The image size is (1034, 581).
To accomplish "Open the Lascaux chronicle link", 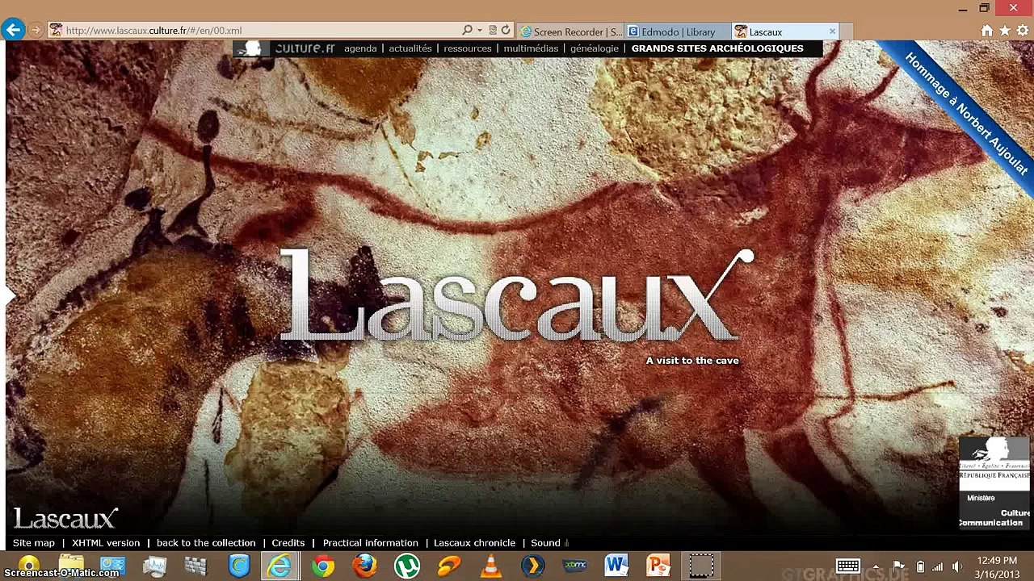I will pyautogui.click(x=474, y=543).
